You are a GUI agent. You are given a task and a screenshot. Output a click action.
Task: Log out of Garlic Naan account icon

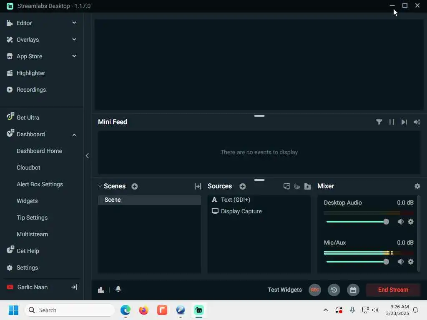(74, 287)
